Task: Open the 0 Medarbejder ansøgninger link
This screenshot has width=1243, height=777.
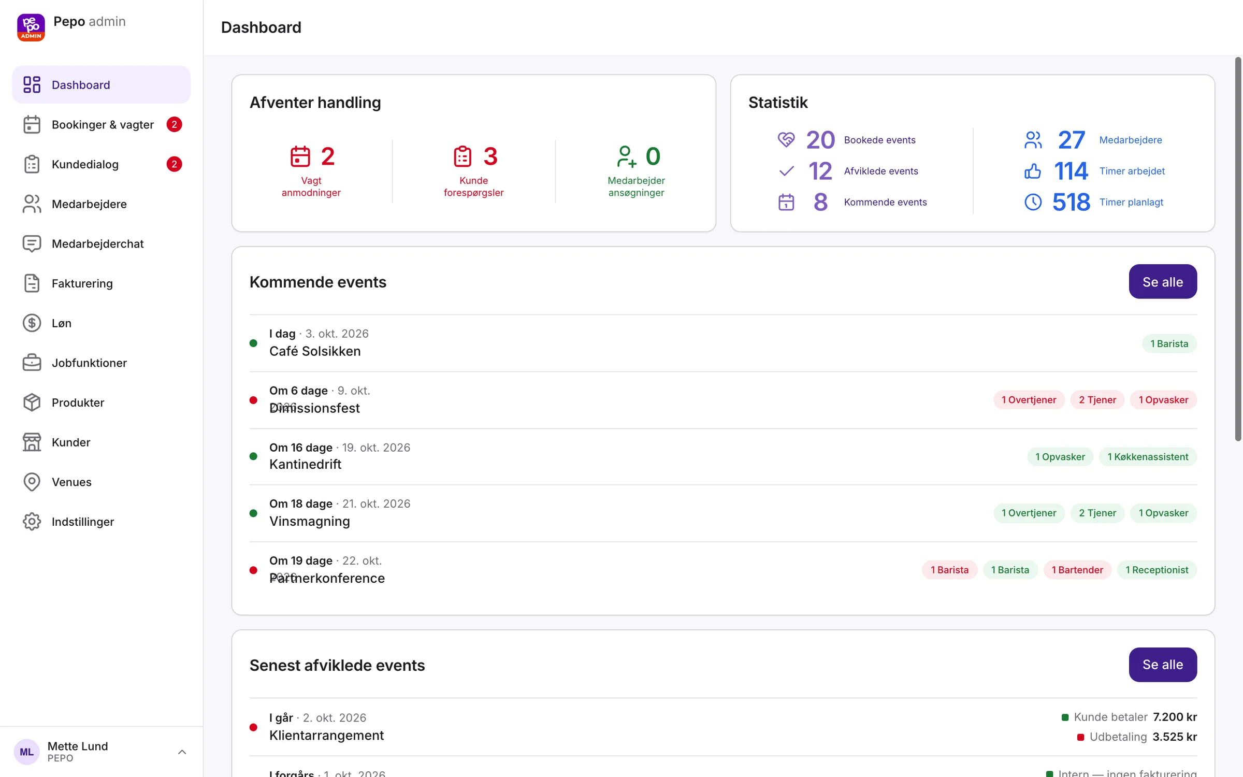Action: [636, 171]
